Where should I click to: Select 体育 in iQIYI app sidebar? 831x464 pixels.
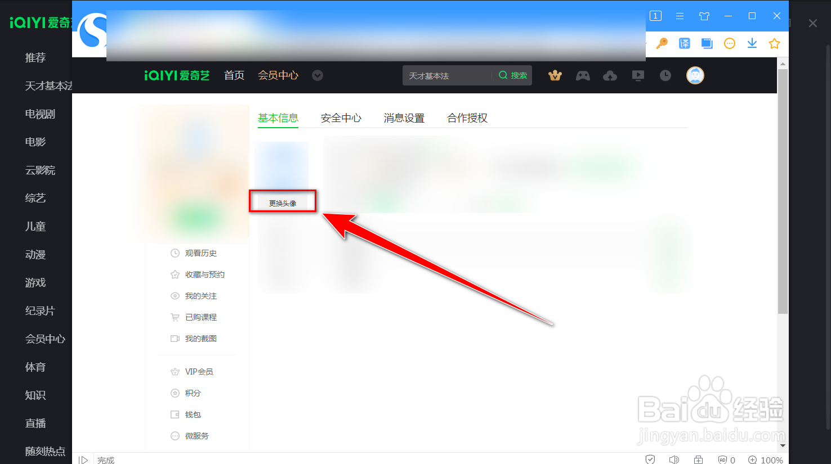(35, 367)
